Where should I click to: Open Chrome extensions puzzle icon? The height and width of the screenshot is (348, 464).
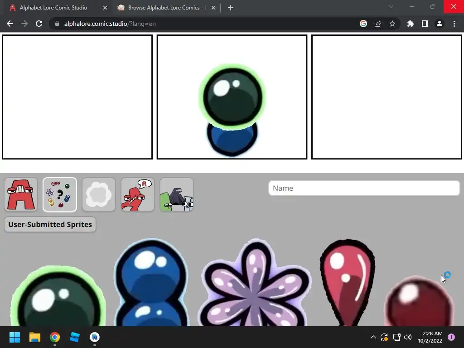tap(410, 24)
